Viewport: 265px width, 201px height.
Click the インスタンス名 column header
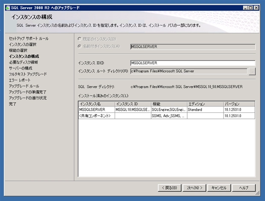point(97,104)
